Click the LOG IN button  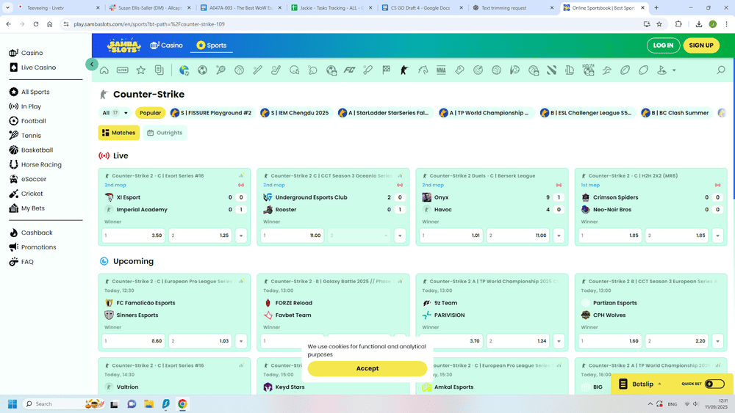(663, 45)
